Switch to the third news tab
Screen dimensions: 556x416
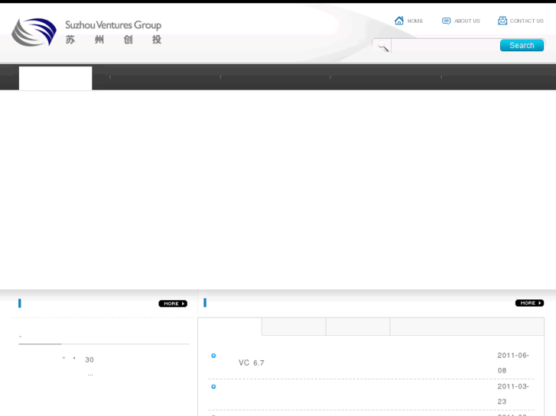pos(358,327)
